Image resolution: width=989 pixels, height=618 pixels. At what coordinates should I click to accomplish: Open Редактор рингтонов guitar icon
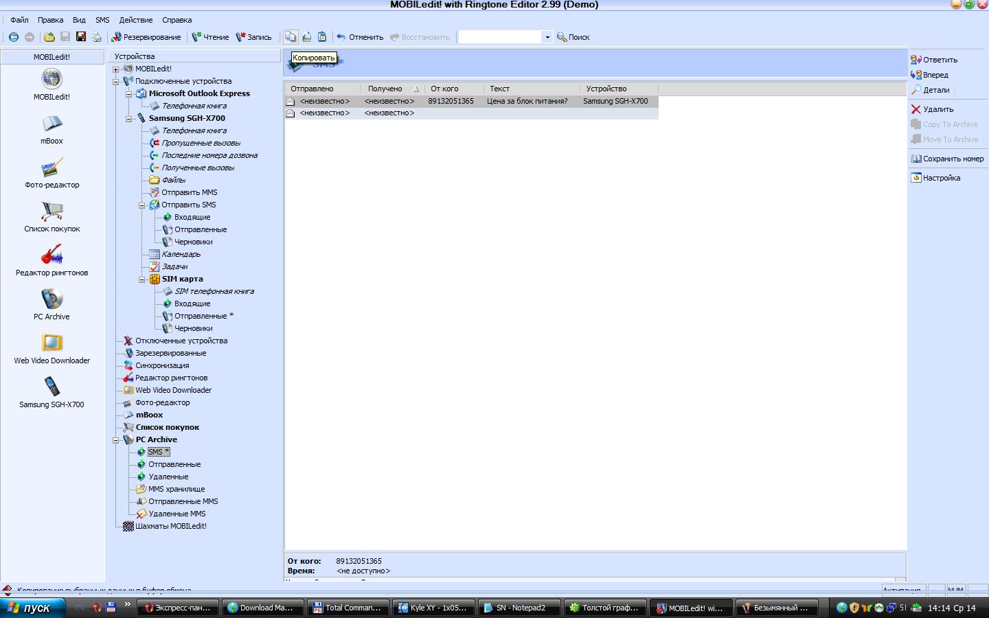(x=52, y=255)
